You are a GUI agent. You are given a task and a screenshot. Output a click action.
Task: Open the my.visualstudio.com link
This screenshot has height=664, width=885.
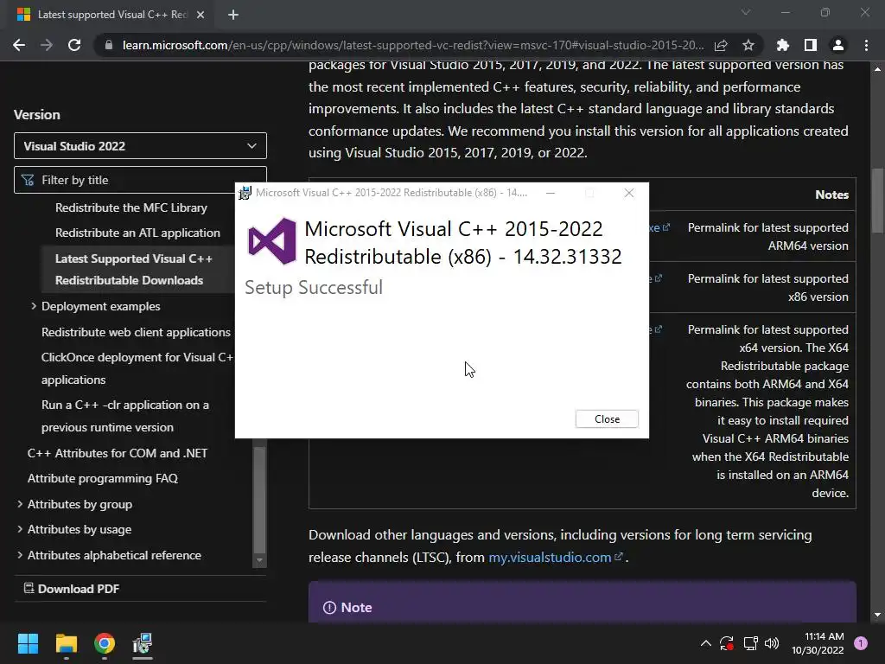[x=550, y=558]
